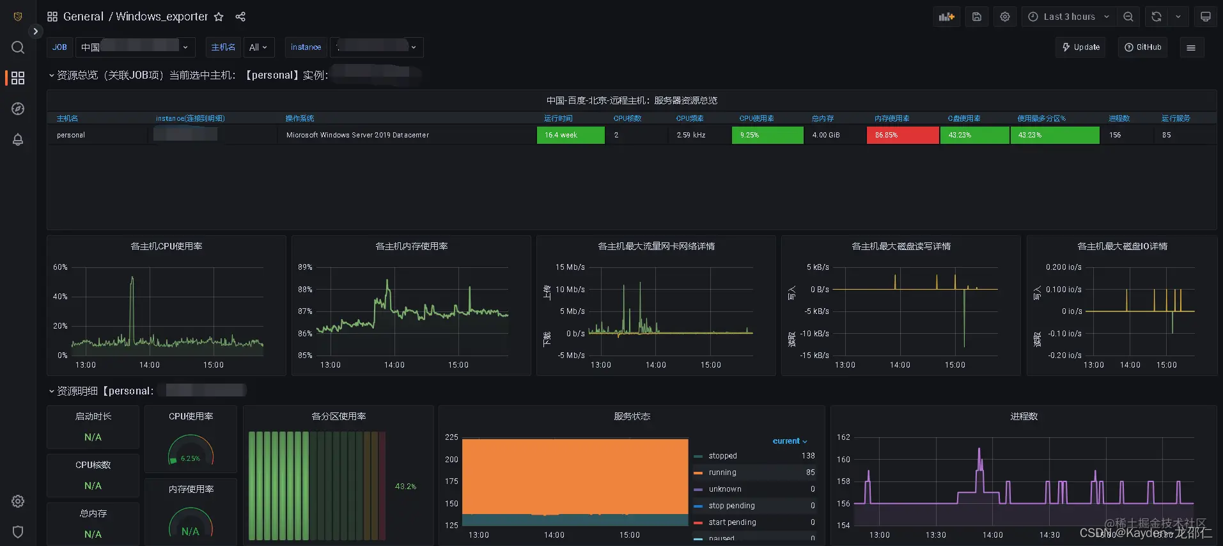The image size is (1223, 546).
Task: Open the refresh interval dropdown
Action: pyautogui.click(x=1178, y=17)
